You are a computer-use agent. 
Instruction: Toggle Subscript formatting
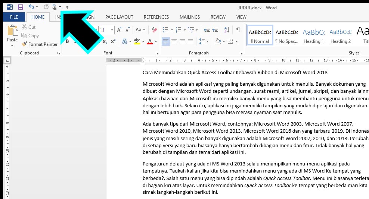click(105, 42)
